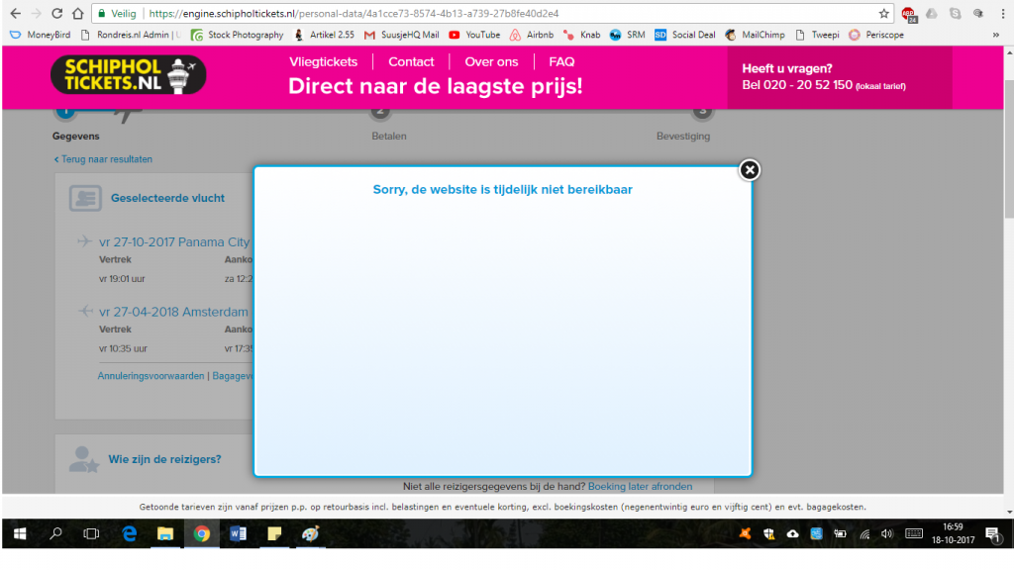This screenshot has width=1014, height=570.
Task: Open the Knab bookmark
Action: point(582,35)
